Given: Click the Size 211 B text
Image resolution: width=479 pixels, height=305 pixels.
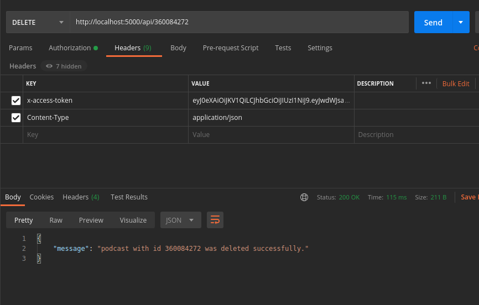Looking at the screenshot, I should click(431, 197).
